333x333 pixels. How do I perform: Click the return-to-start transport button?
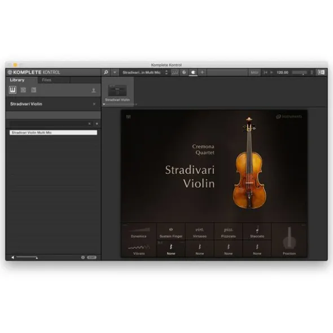pos(265,73)
